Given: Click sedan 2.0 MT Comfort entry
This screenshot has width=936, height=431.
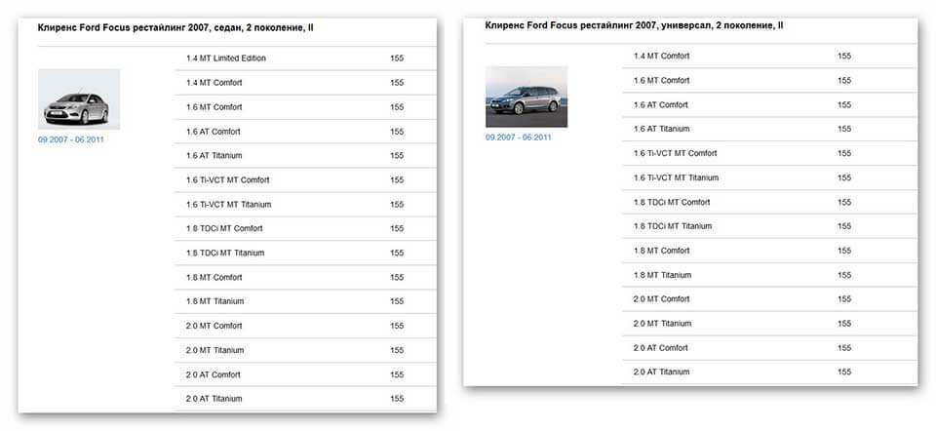Looking at the screenshot, I should 214,326.
